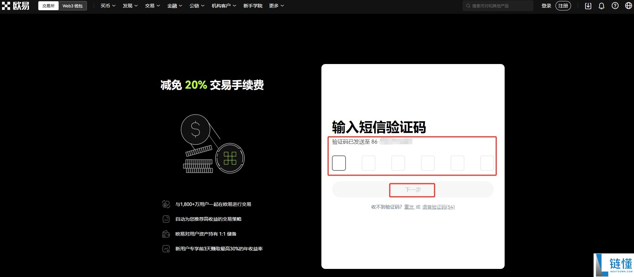Expand the 发现 dropdown menu

tap(130, 6)
